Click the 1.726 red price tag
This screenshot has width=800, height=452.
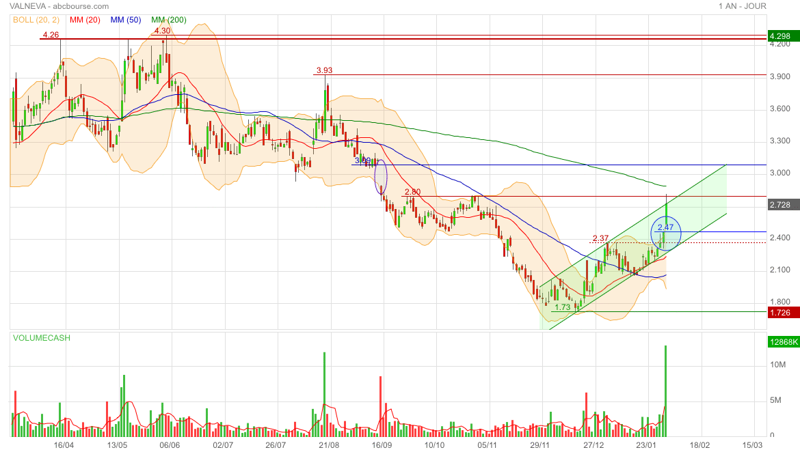783,313
